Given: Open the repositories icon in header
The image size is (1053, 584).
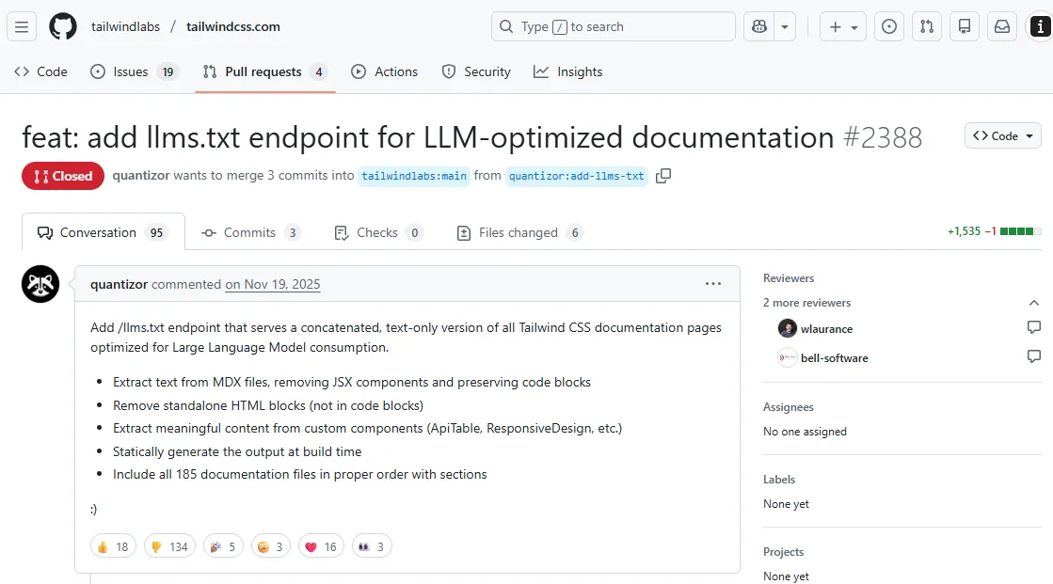Looking at the screenshot, I should (965, 27).
